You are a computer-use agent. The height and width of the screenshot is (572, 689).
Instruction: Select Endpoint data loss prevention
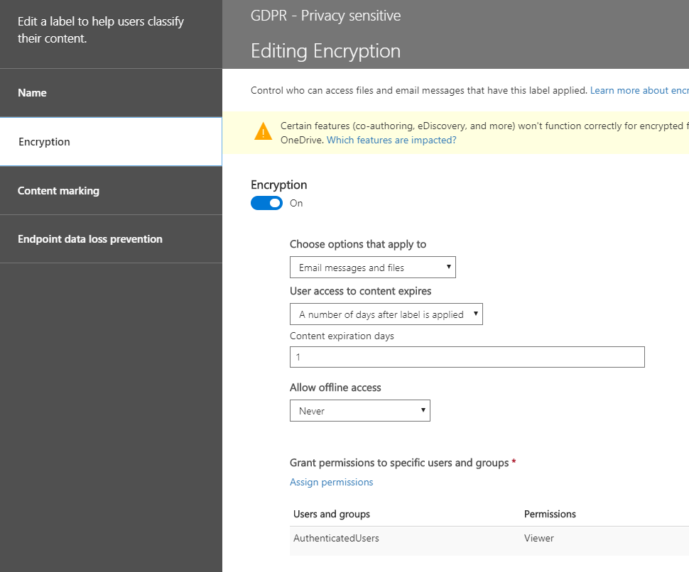90,238
